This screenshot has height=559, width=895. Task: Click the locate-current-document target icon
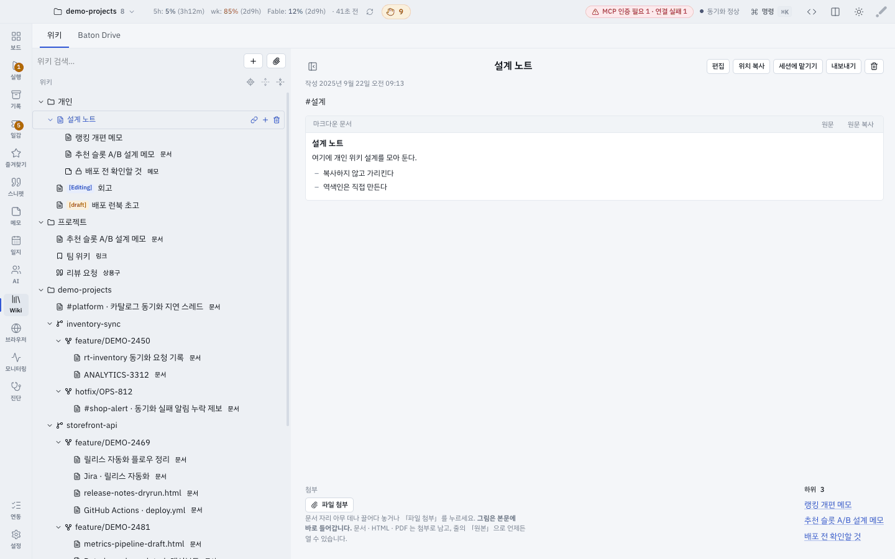pyautogui.click(x=250, y=82)
